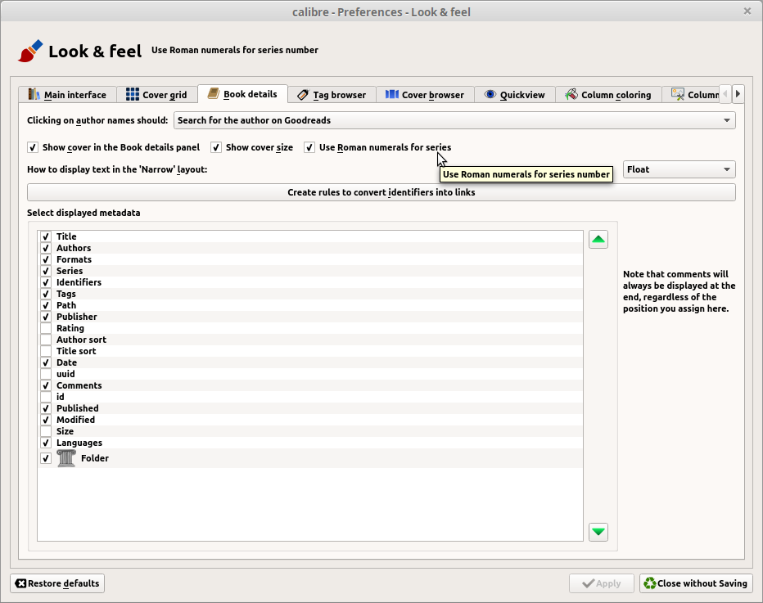Click the Main interface tab icon
The image size is (763, 603).
pyautogui.click(x=34, y=95)
